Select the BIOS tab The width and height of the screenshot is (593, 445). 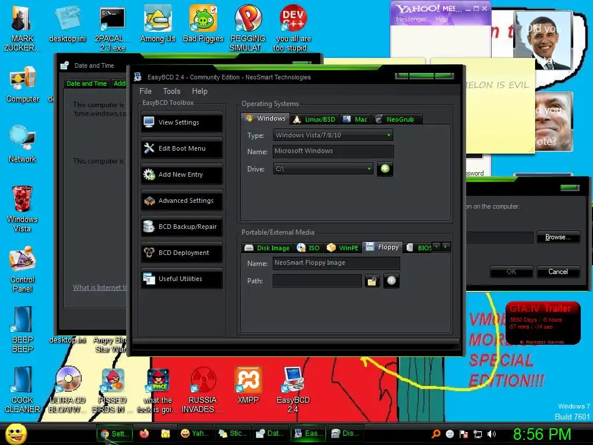(419, 248)
